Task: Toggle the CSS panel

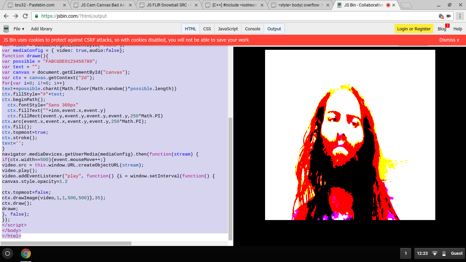Action: pyautogui.click(x=207, y=29)
